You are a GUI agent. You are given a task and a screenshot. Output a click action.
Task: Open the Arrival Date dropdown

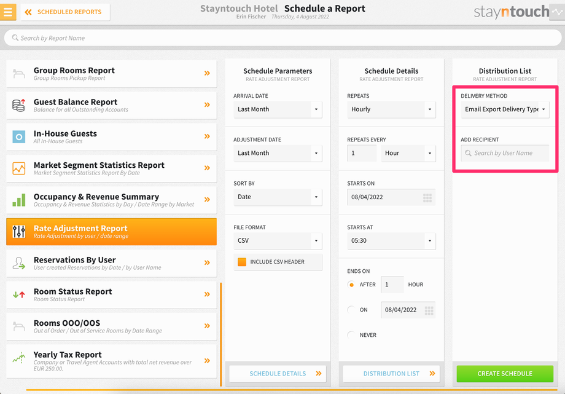[278, 109]
